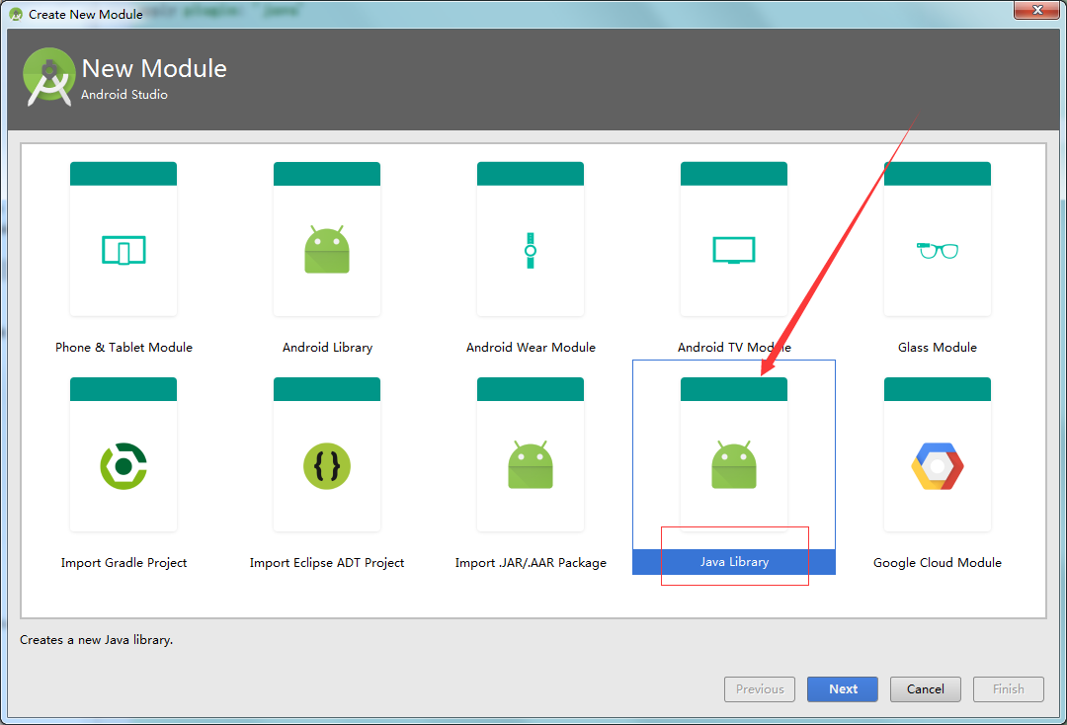Select the Import .JAR/.AAR Package icon
The width and height of the screenshot is (1067, 725).
531,465
